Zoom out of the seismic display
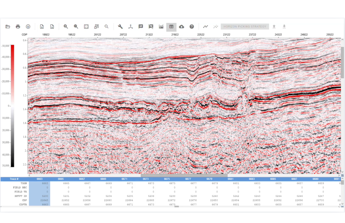The width and height of the screenshot is (345, 223). click(x=76, y=27)
